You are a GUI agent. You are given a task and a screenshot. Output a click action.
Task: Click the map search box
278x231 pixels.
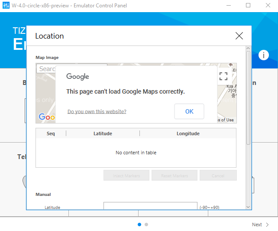coord(47,69)
